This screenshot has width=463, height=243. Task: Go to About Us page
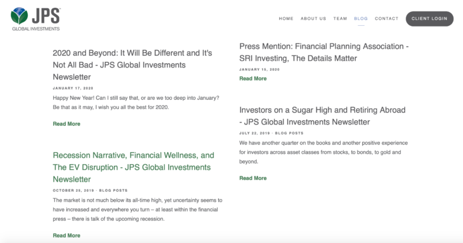tap(313, 19)
